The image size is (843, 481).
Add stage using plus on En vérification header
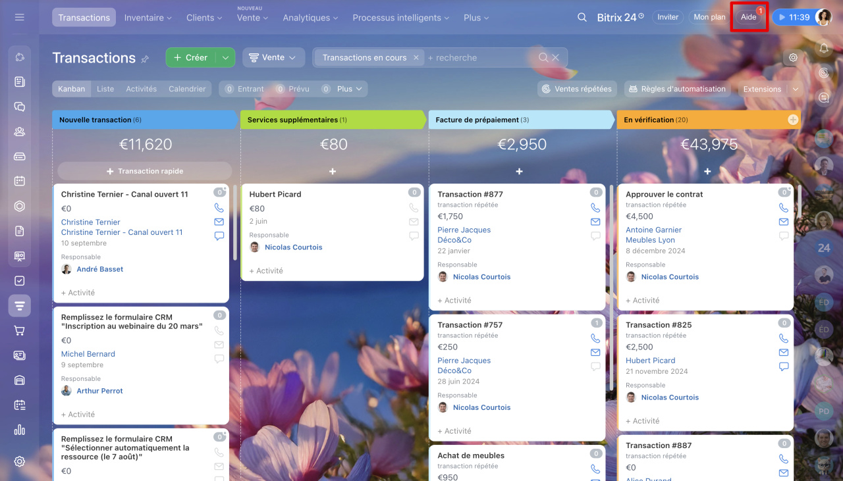pos(792,120)
